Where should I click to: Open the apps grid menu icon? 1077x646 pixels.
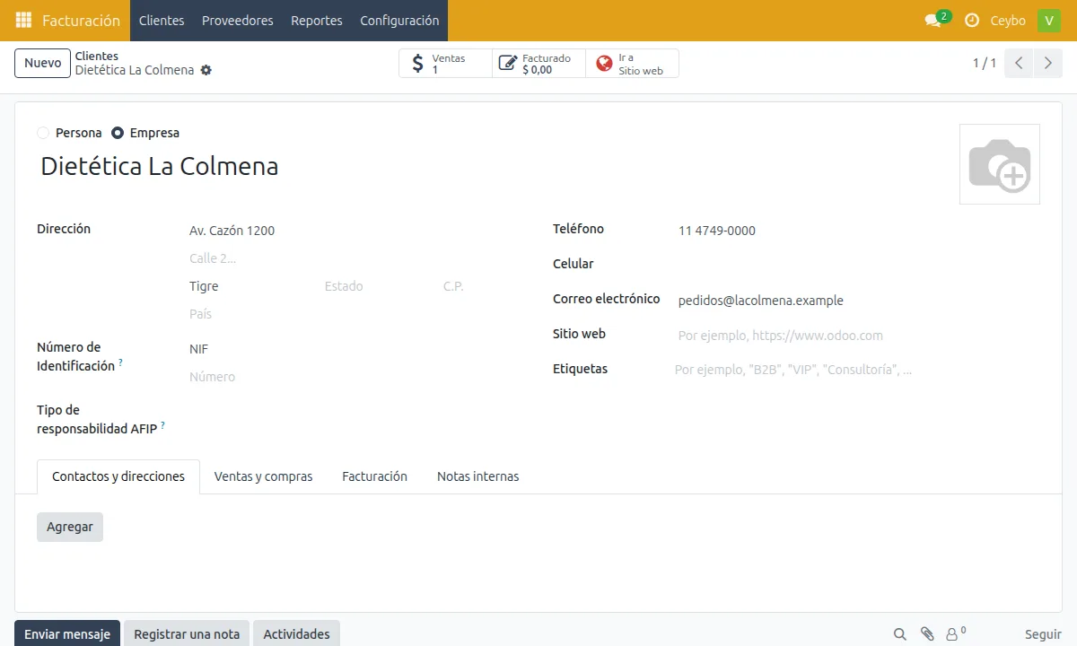coord(23,20)
